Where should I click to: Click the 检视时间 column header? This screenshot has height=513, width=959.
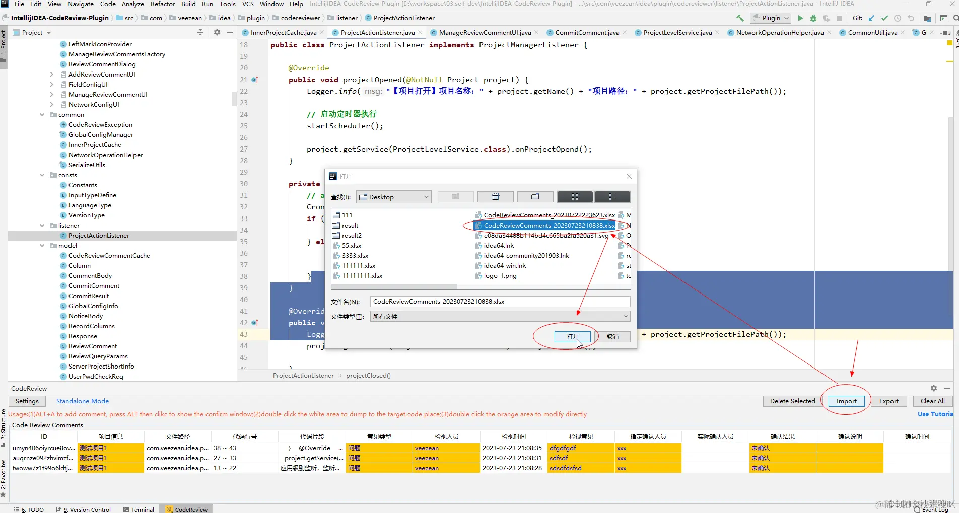coord(513,437)
